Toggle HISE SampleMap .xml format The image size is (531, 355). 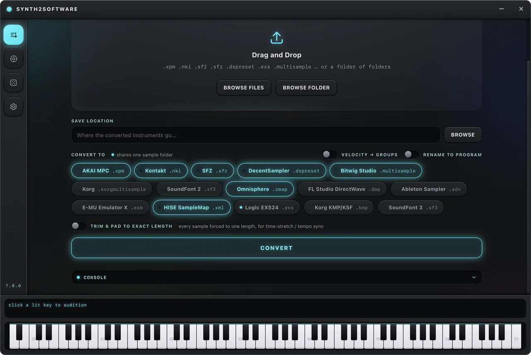[192, 207]
